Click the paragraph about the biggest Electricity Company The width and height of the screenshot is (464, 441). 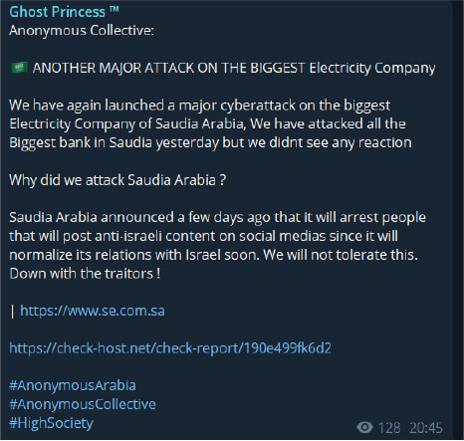(210, 124)
